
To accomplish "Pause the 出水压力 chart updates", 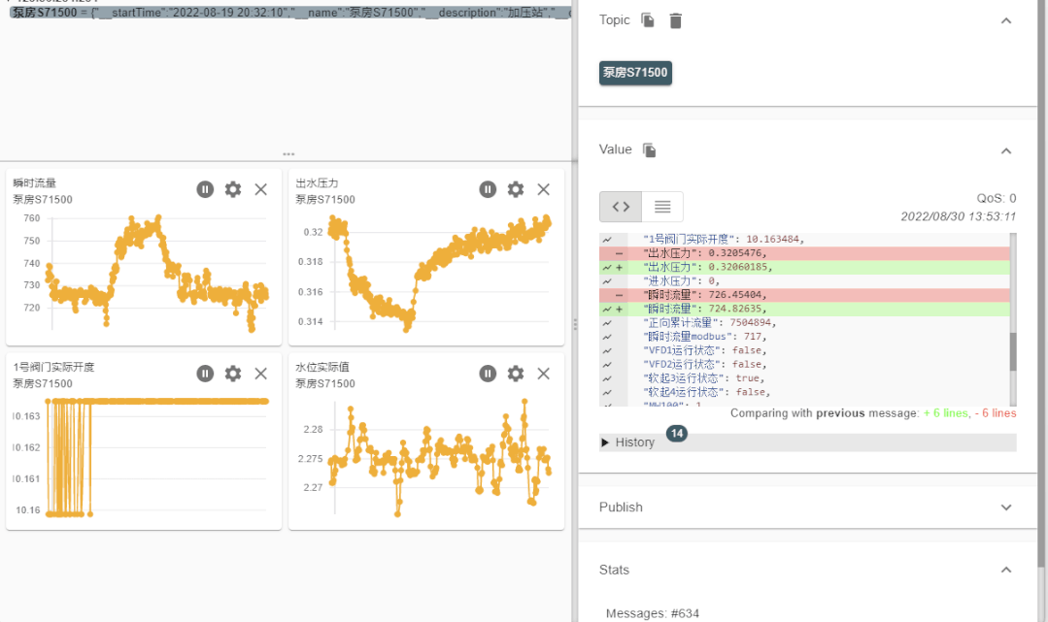I will coord(488,189).
